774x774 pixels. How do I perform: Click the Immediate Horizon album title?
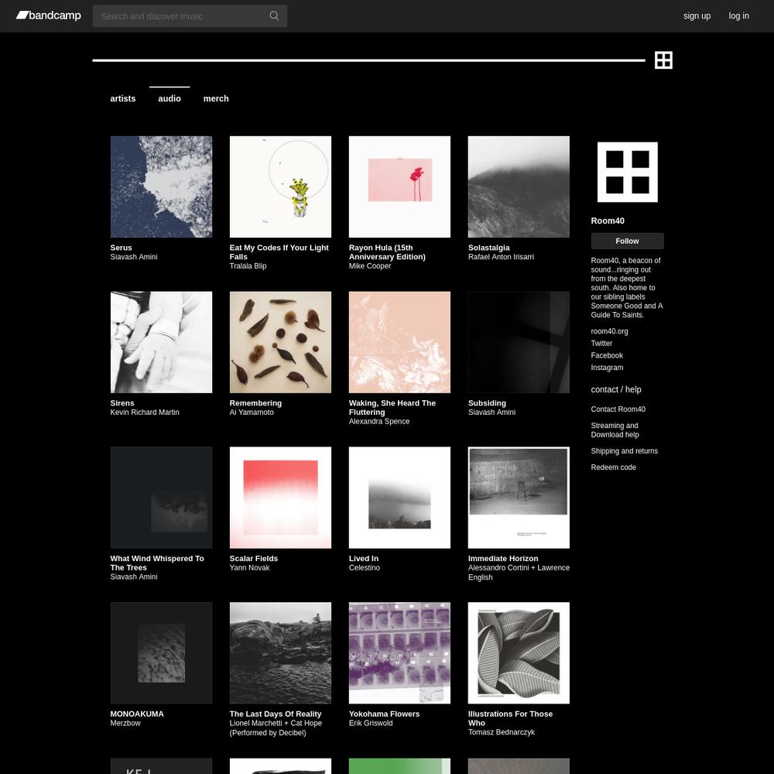(503, 558)
